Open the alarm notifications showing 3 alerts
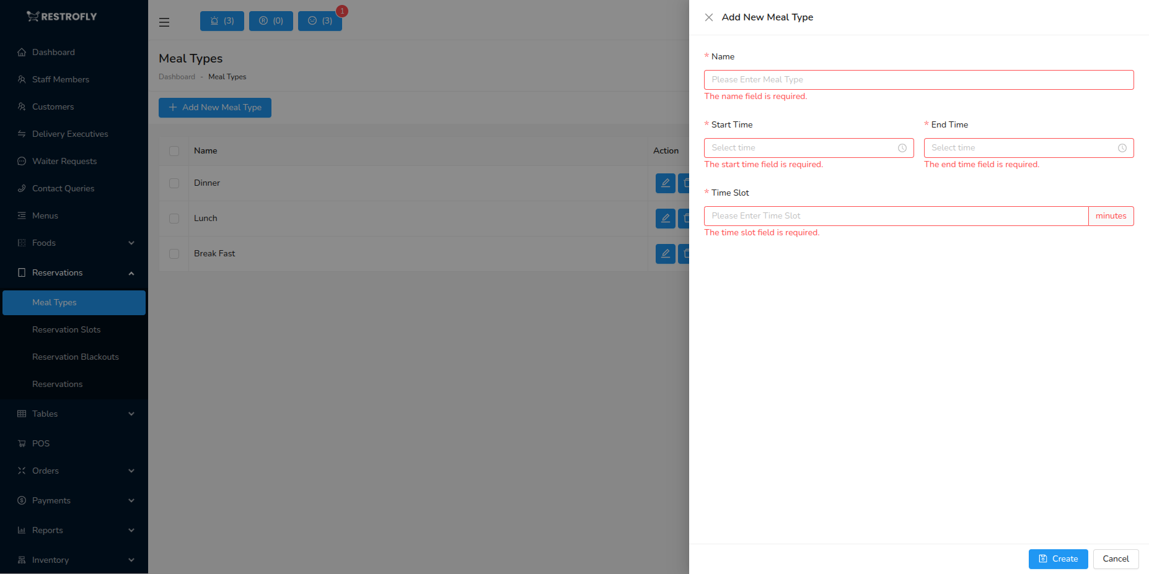Image resolution: width=1149 pixels, height=574 pixels. 221,20
